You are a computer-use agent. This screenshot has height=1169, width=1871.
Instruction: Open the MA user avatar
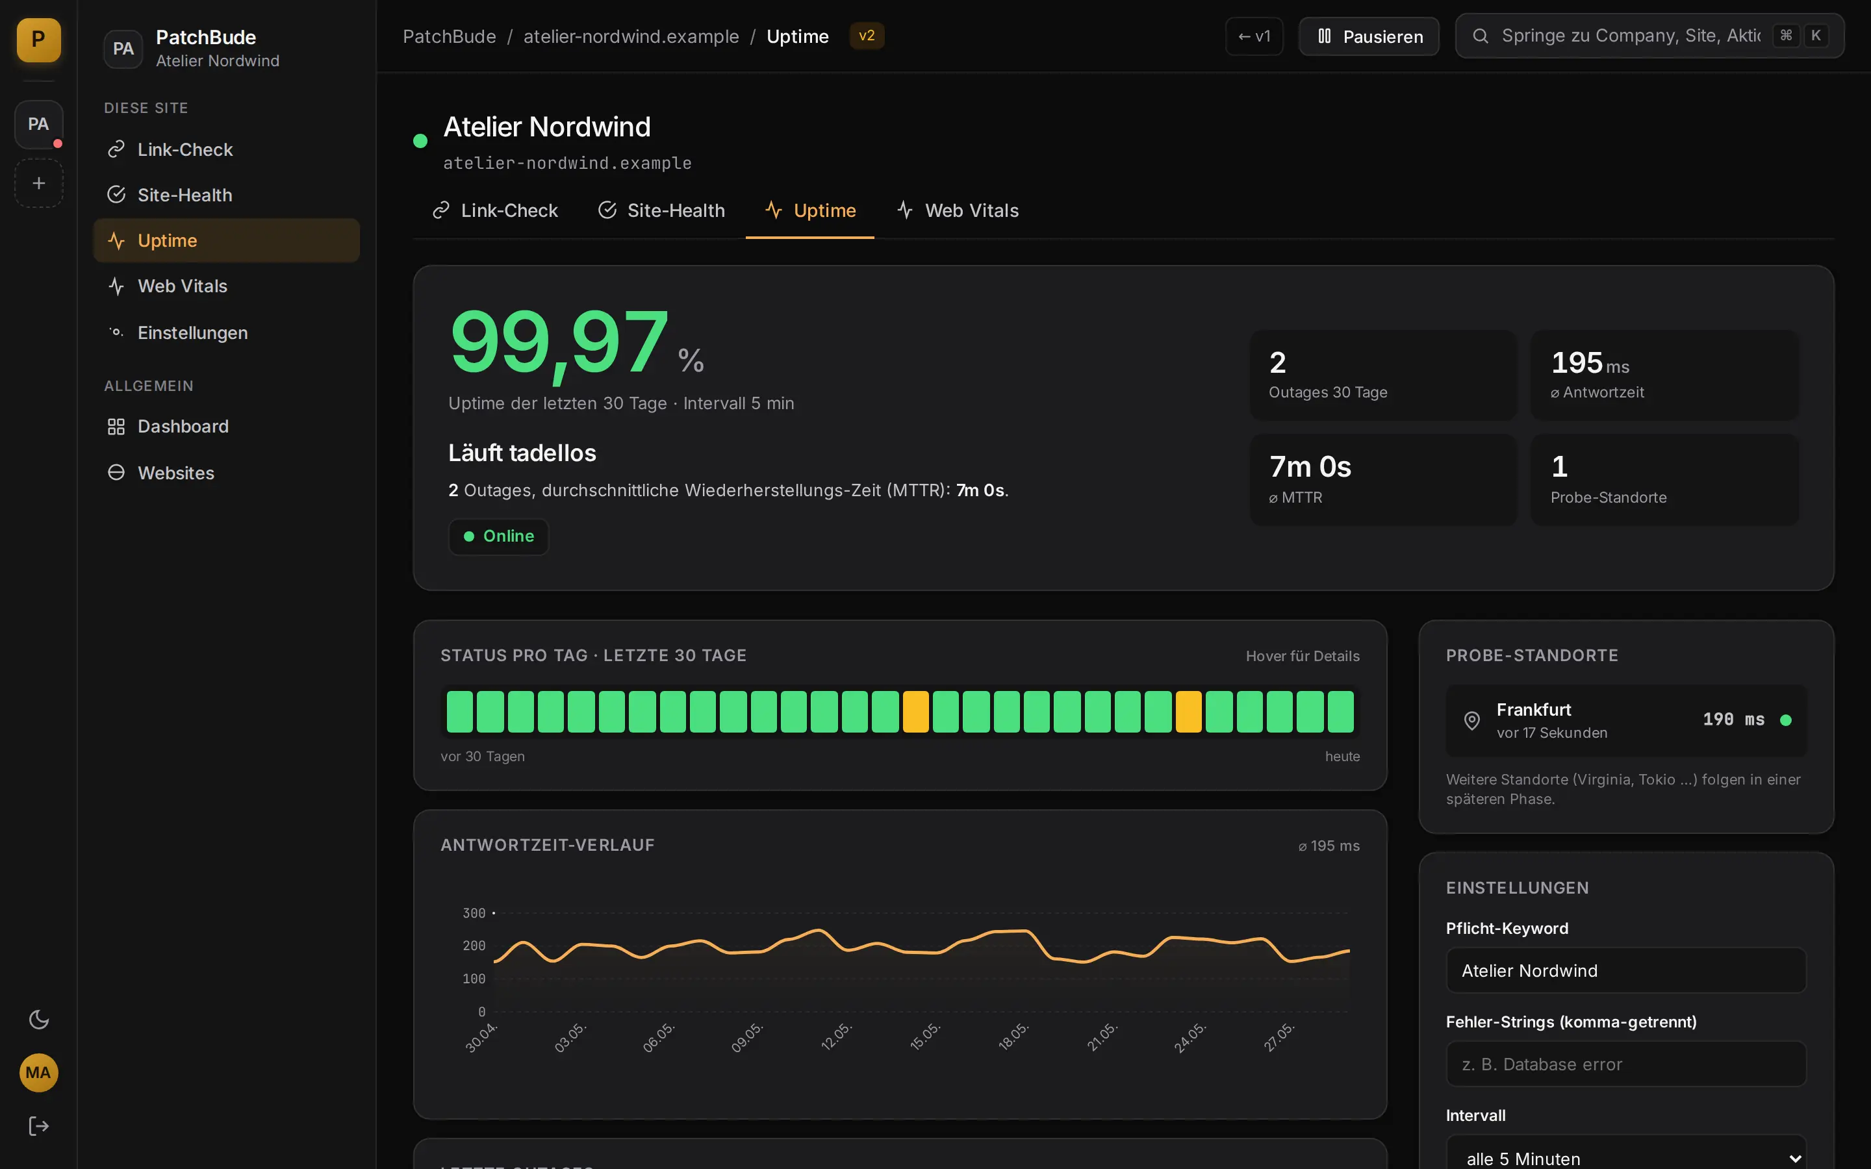point(39,1072)
